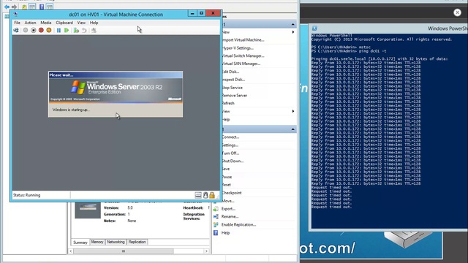468x263 pixels.
Task: Click Turn Off action
Action: tap(231, 153)
